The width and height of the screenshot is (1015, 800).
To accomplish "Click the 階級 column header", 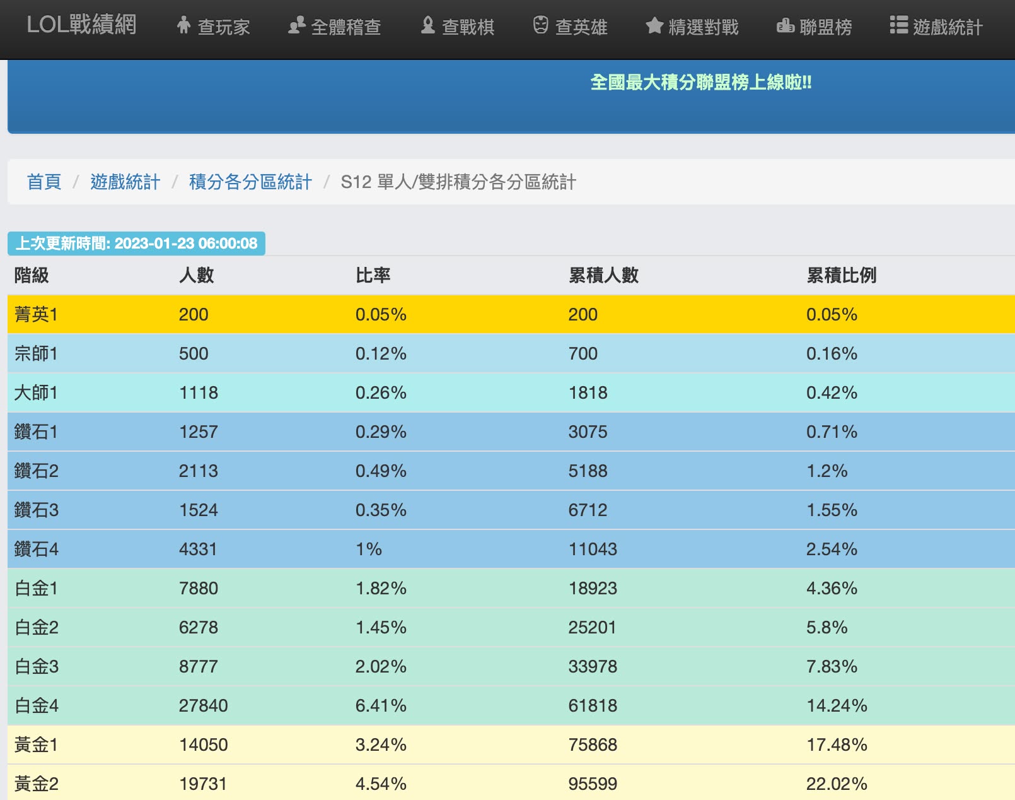I will 32,275.
